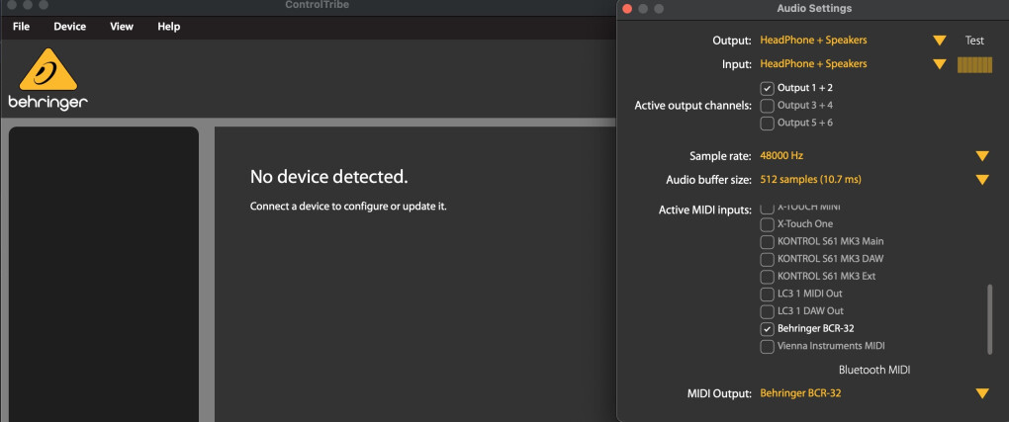Click the Test output button
Image resolution: width=1009 pixels, height=422 pixels.
pyautogui.click(x=974, y=41)
